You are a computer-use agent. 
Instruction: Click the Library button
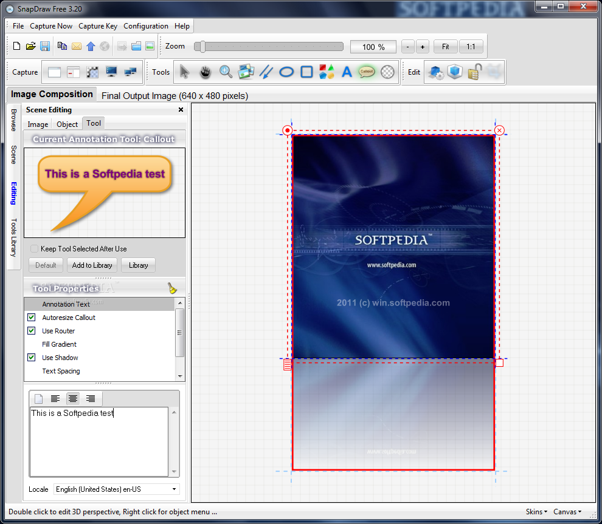click(x=138, y=265)
